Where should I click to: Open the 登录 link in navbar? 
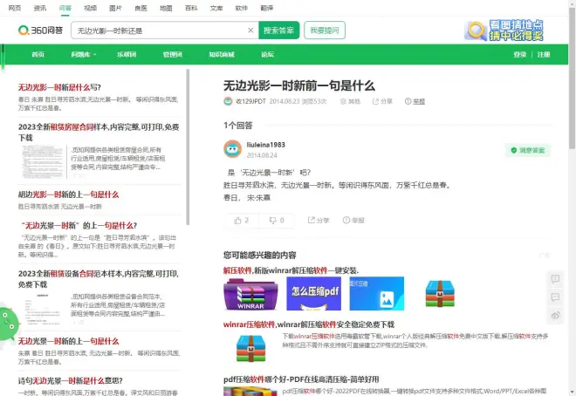click(520, 54)
